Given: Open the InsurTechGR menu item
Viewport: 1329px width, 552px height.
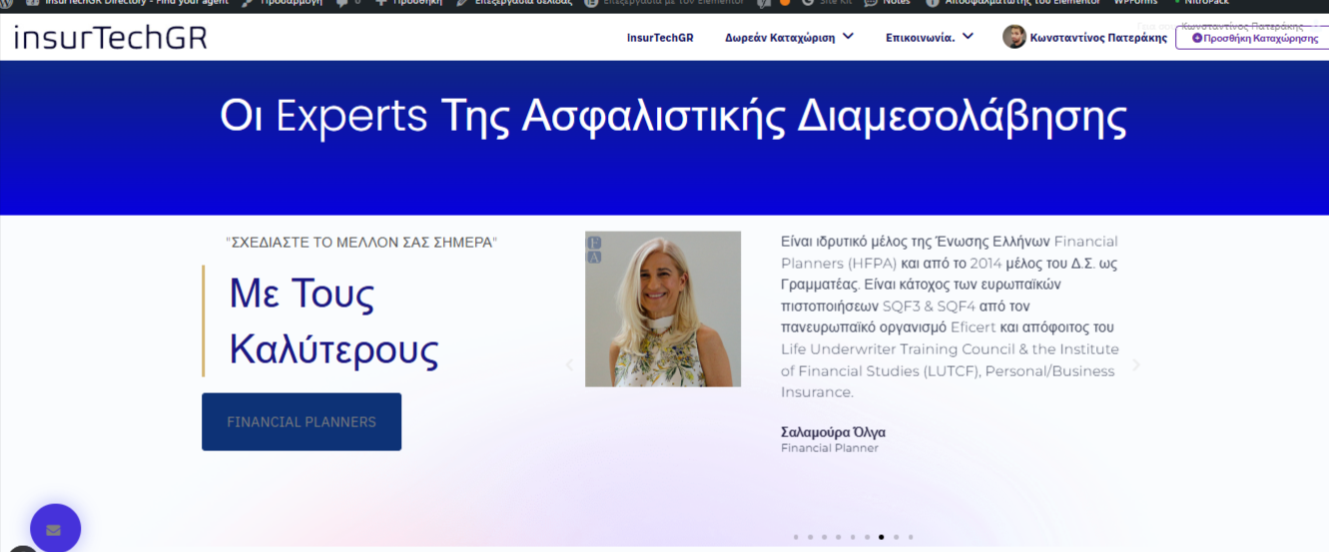Looking at the screenshot, I should [660, 38].
